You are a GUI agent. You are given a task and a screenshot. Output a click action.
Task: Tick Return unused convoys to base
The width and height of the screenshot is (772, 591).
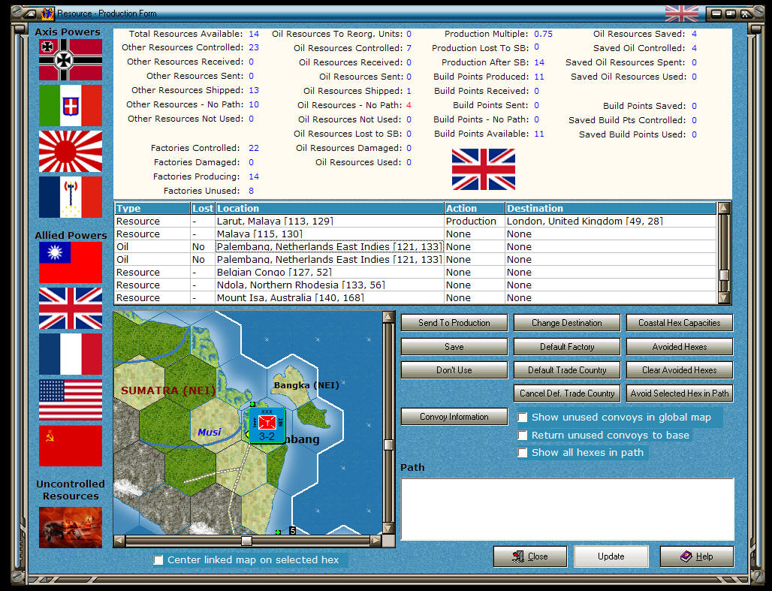(x=523, y=436)
